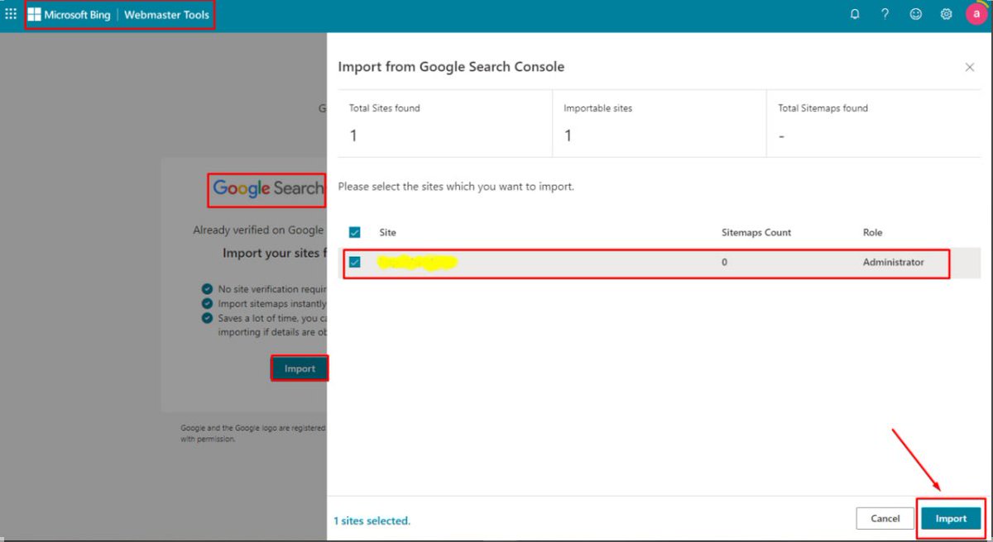
Task: Click the Microsoft Bing logo
Action: point(70,15)
